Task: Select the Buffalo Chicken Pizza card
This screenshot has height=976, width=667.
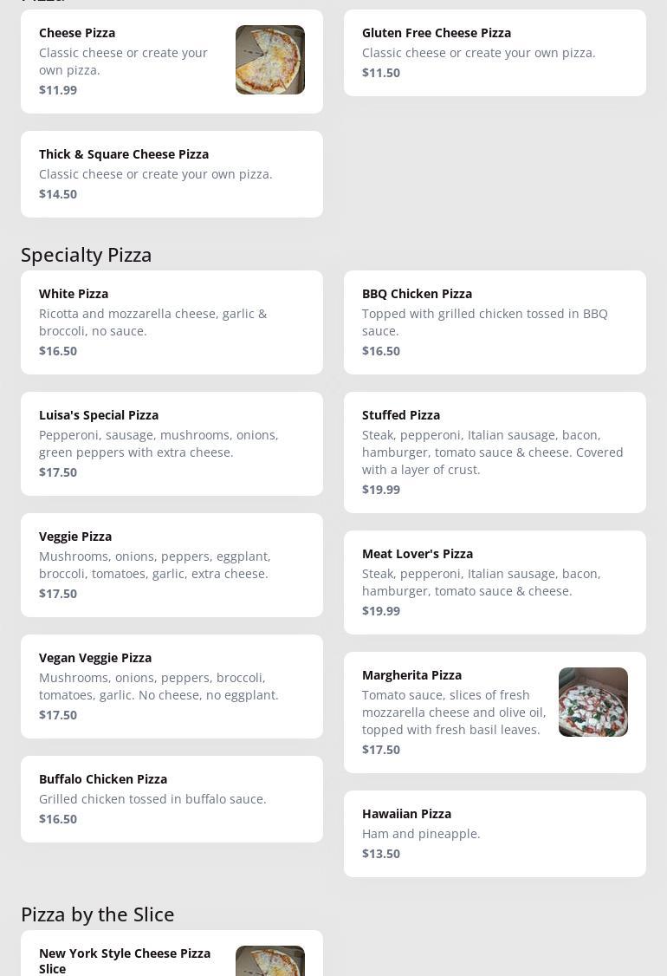Action: [x=172, y=799]
